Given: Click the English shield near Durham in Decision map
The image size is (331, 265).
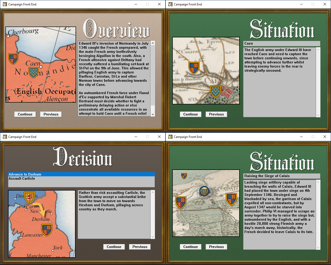Looking at the screenshot, I should (47, 230).
